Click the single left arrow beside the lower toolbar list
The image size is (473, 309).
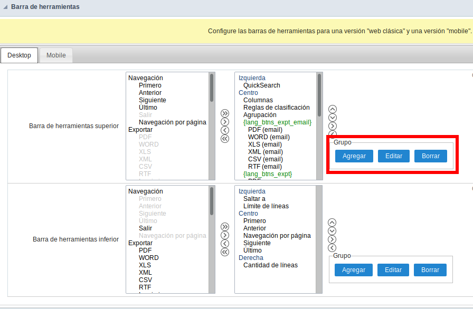tap(225, 243)
